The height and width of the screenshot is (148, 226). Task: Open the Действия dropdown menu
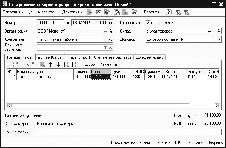click(72, 12)
